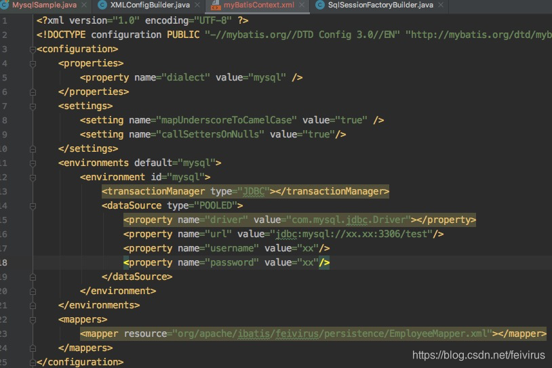Collapse the <environment id="mysql"> block
This screenshot has width=552, height=368.
click(x=33, y=178)
